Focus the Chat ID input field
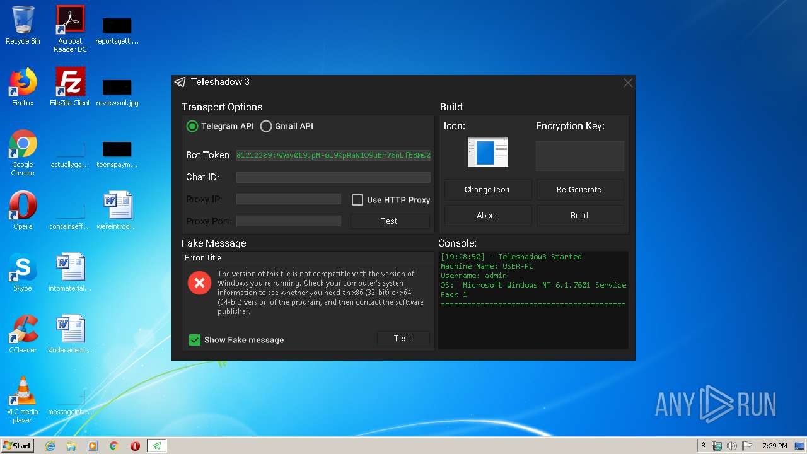807x454 pixels. (x=334, y=178)
